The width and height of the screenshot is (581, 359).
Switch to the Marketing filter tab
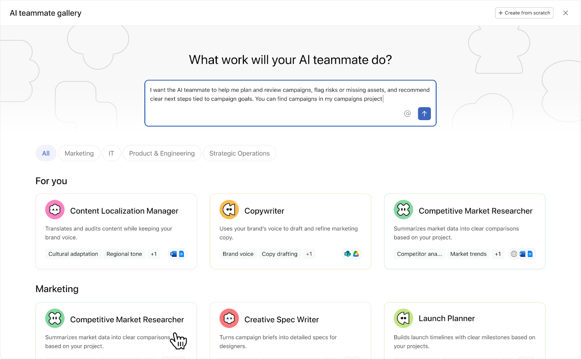click(79, 153)
